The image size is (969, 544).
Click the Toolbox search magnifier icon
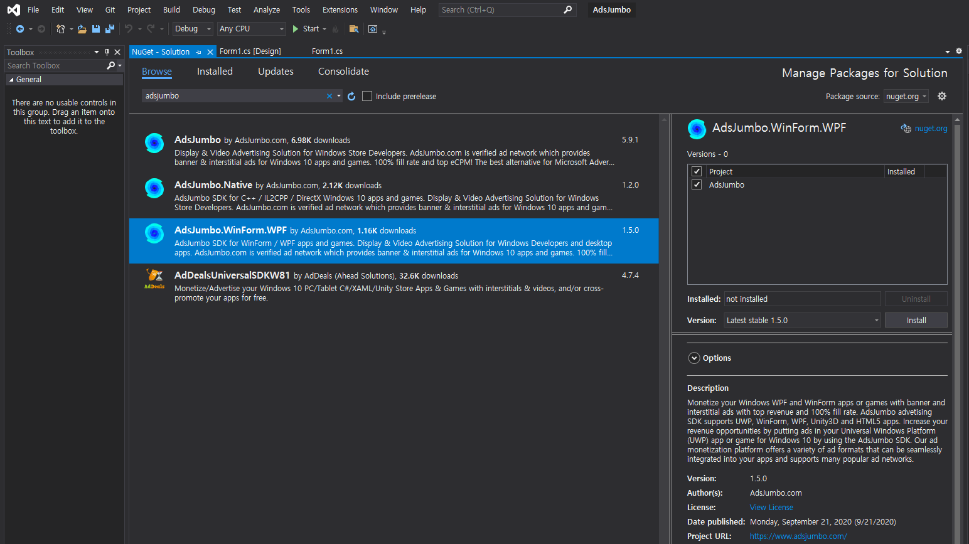[111, 65]
